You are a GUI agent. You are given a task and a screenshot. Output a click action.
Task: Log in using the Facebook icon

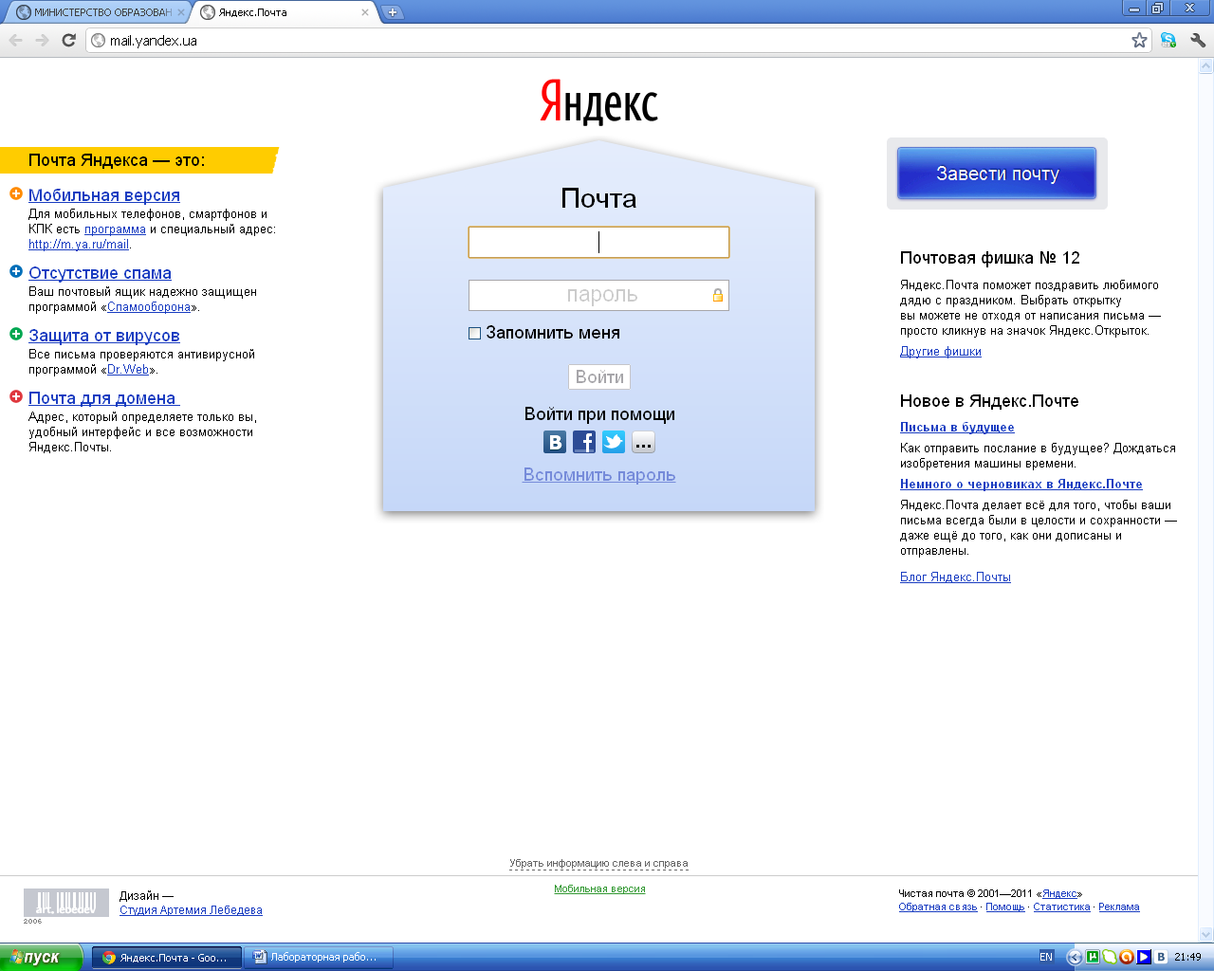click(584, 442)
